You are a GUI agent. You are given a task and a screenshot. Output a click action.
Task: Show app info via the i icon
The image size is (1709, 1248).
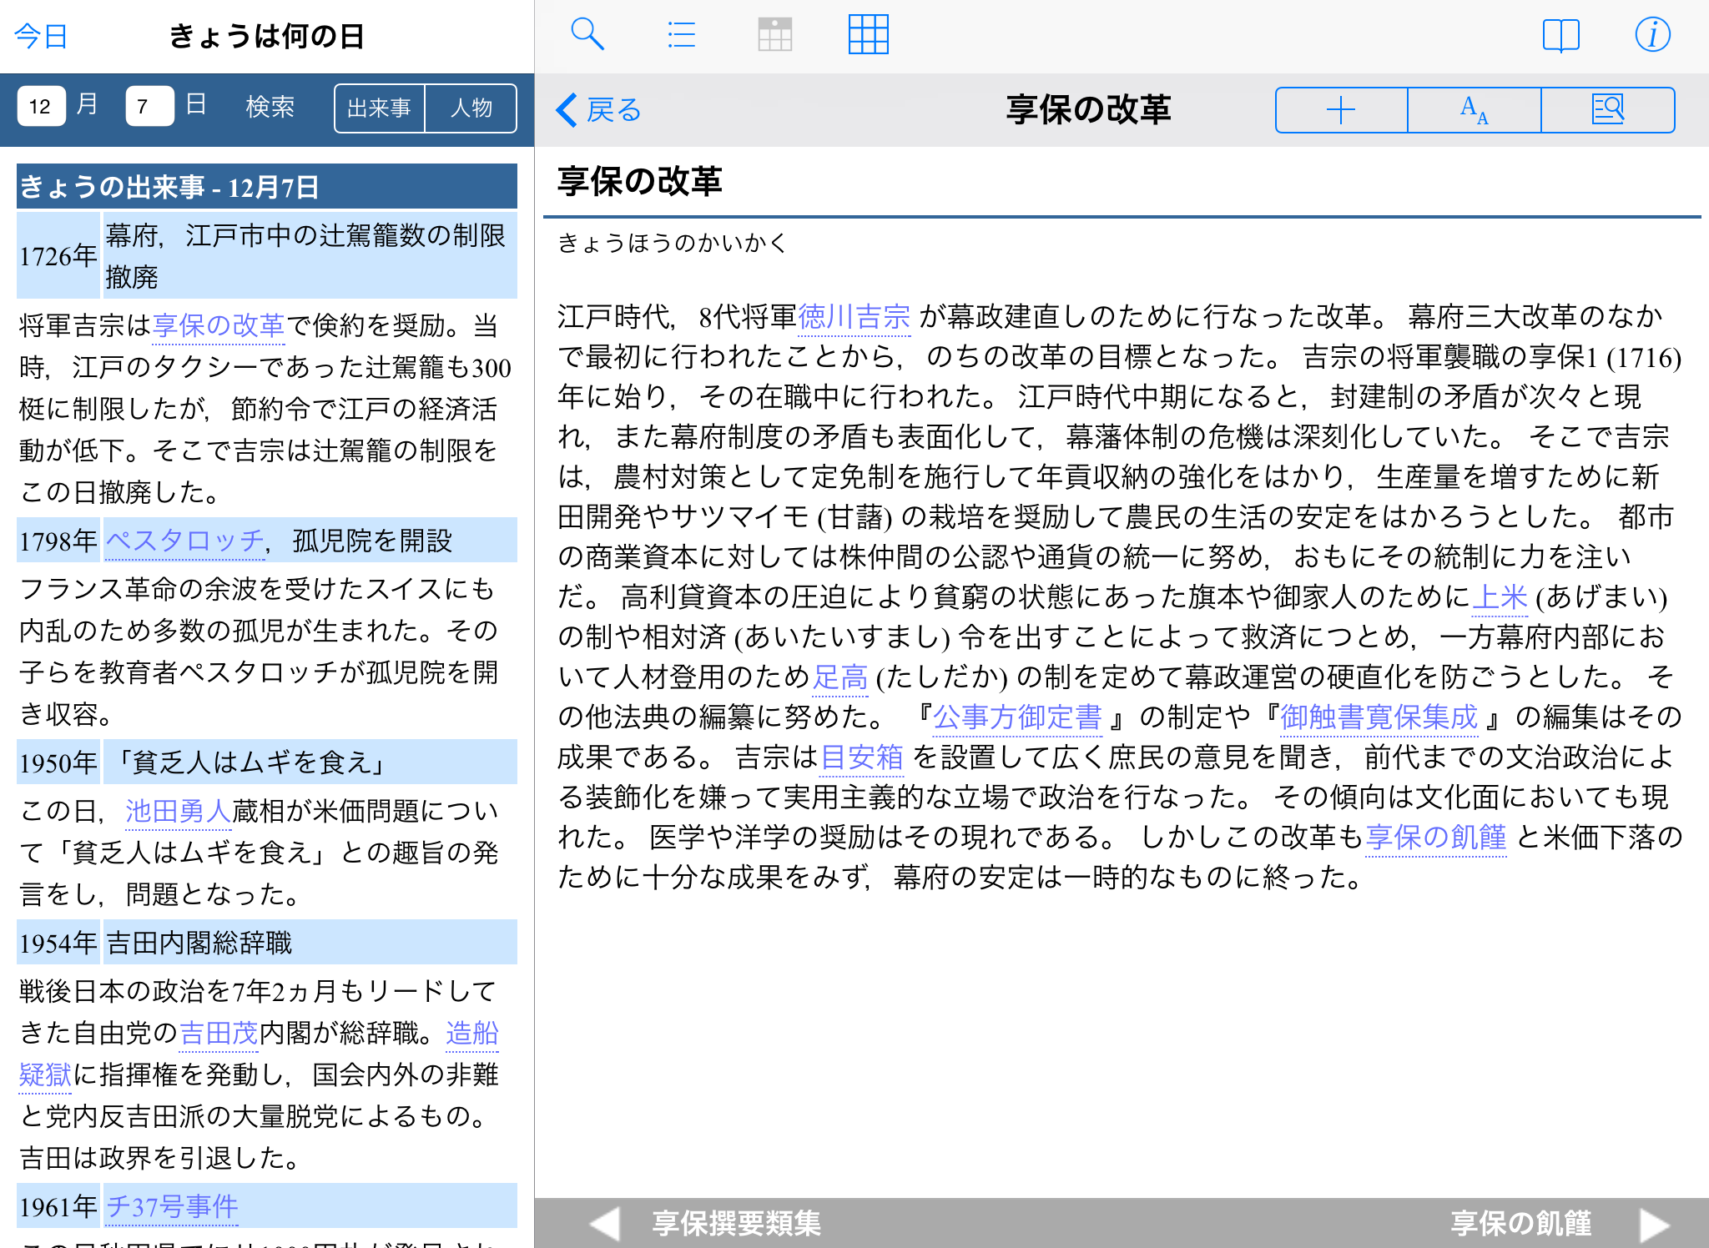pos(1652,35)
